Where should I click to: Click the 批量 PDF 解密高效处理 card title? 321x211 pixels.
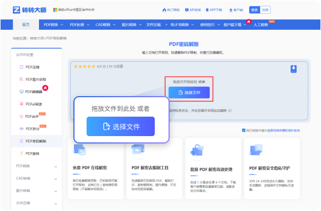212,169
